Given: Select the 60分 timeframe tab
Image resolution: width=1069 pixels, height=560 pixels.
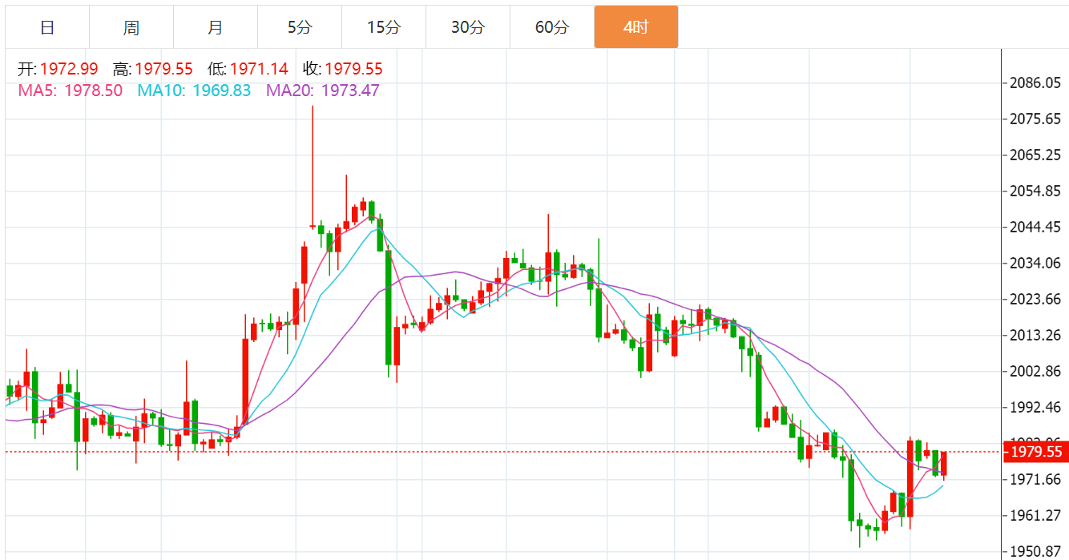Looking at the screenshot, I should (552, 27).
